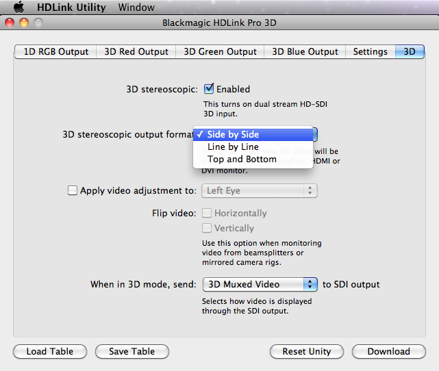Choose Side by Side output format
439x371 pixels.
(253, 135)
